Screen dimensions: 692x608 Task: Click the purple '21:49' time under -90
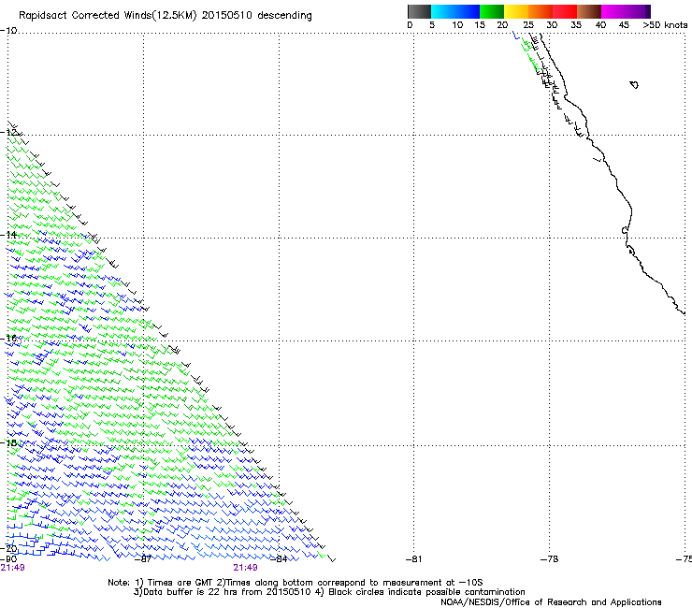13,568
